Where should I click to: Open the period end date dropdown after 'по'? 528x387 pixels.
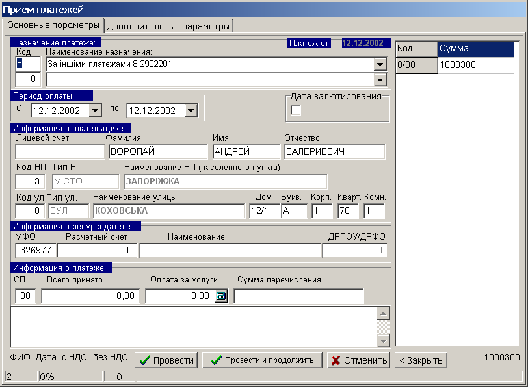191,110
